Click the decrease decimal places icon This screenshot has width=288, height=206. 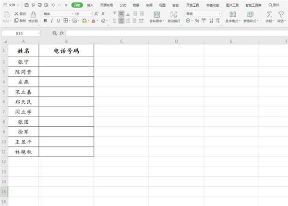pyautogui.click(x=218, y=21)
